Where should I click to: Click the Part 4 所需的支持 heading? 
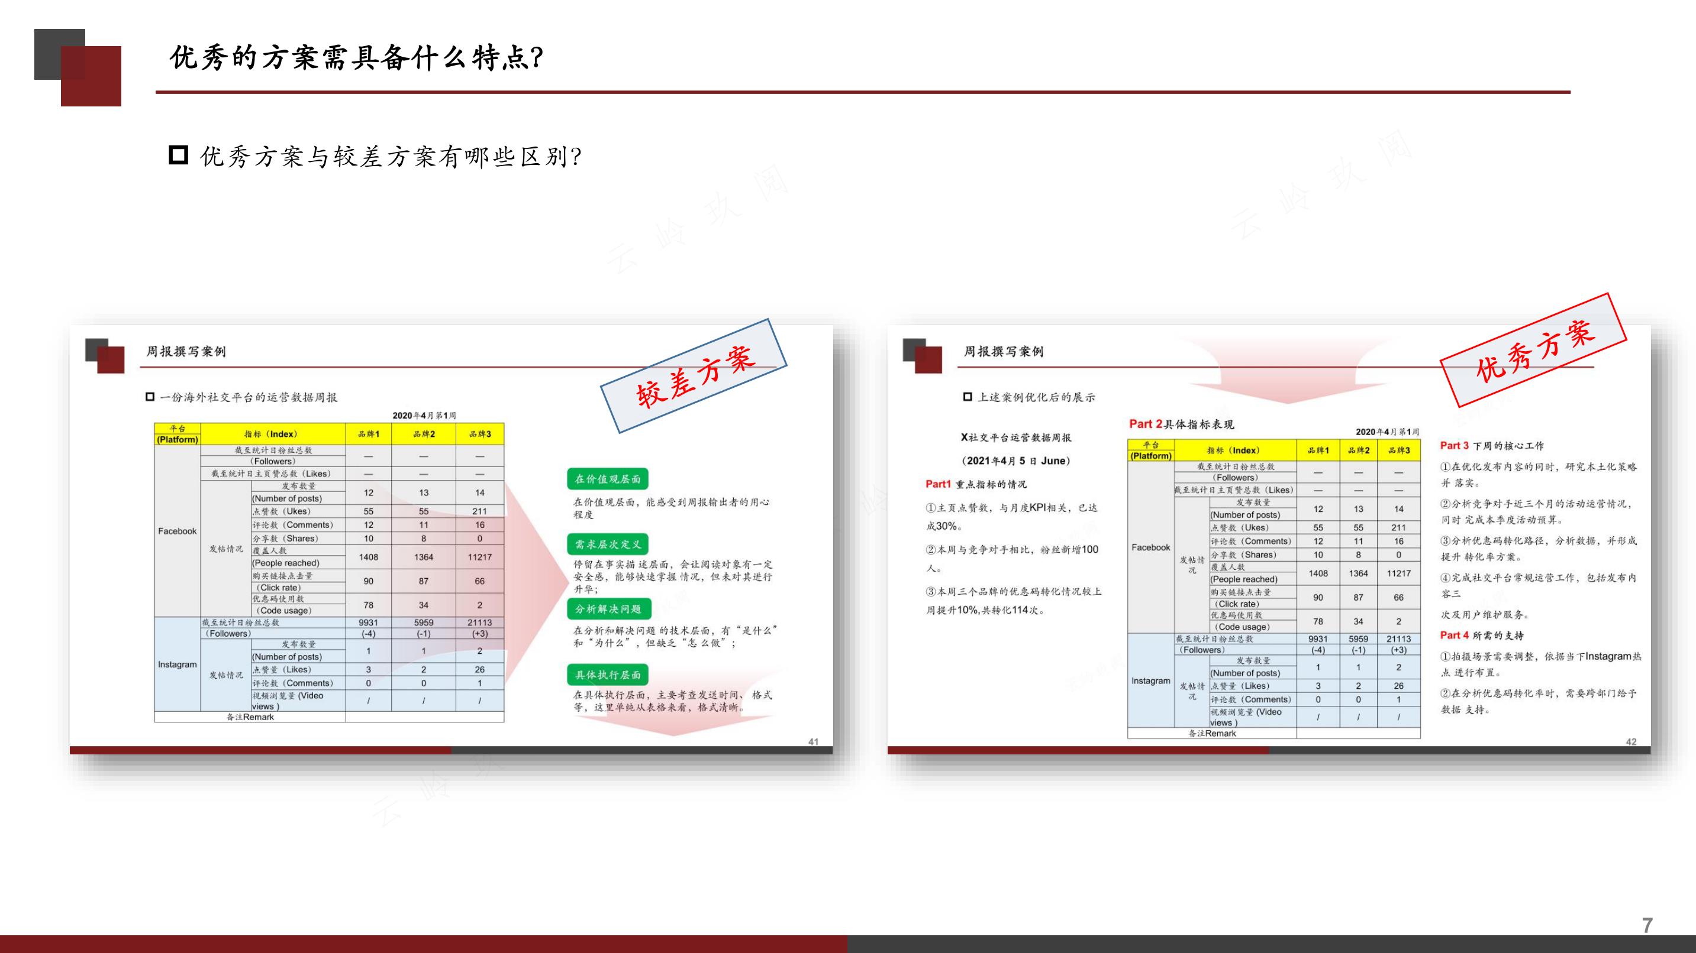tap(1481, 636)
